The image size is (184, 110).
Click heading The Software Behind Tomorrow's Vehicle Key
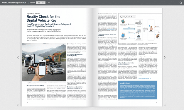107,35
